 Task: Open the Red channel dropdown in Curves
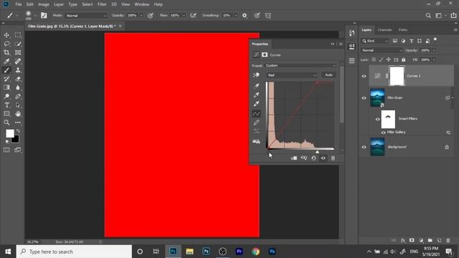pyautogui.click(x=292, y=75)
